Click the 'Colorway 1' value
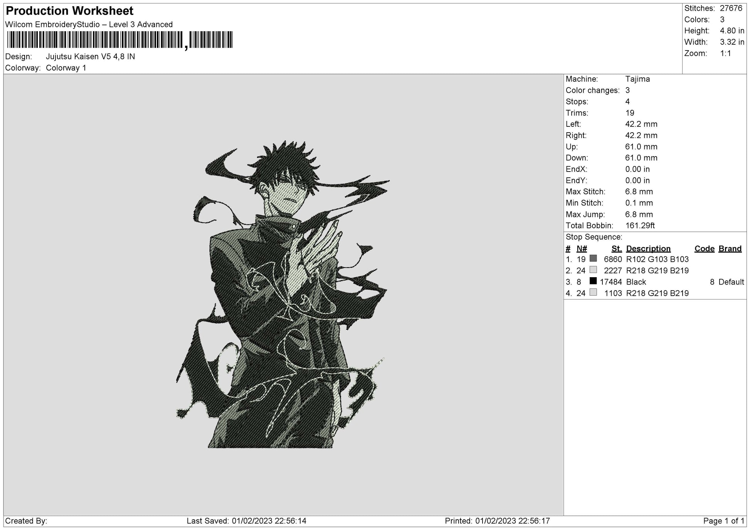 coord(66,68)
